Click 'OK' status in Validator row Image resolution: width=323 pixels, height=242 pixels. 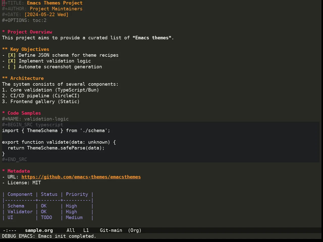tap(44, 212)
